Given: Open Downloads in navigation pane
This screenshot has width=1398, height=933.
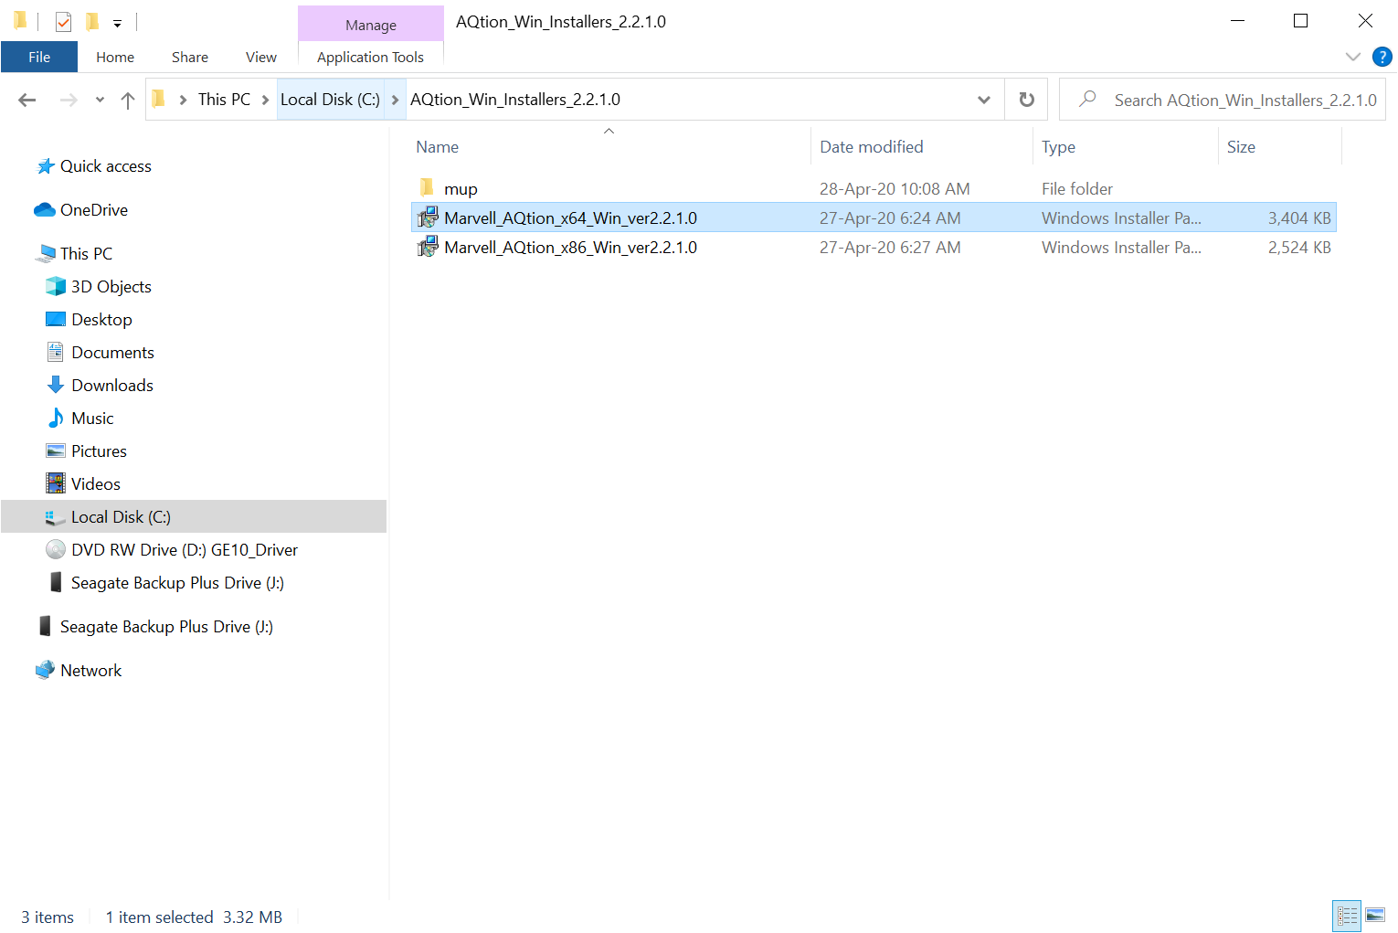Looking at the screenshot, I should (x=112, y=386).
